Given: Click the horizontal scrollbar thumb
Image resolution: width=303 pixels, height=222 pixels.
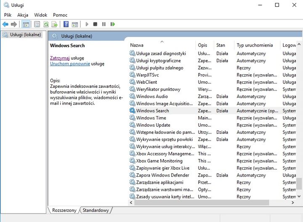Looking at the screenshot, I should [202, 203].
